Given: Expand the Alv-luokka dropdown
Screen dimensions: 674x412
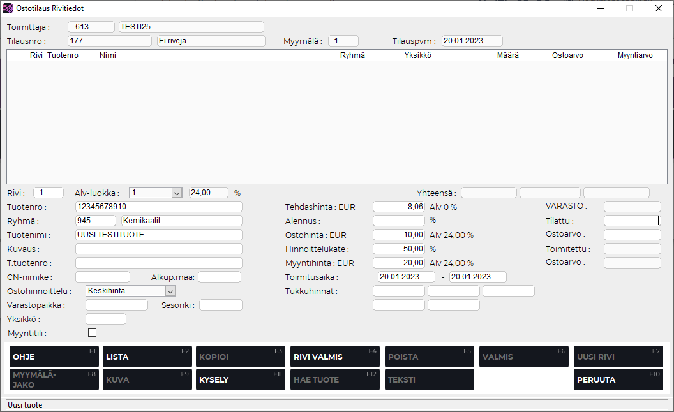Looking at the screenshot, I should (x=177, y=193).
